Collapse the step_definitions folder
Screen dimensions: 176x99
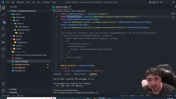pos(12,30)
